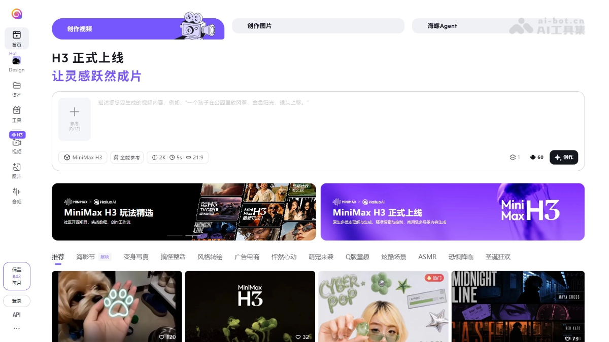Viewport: 609px width, 342px height.
Task: Select the 广告电商 category tab
Action: (x=247, y=257)
